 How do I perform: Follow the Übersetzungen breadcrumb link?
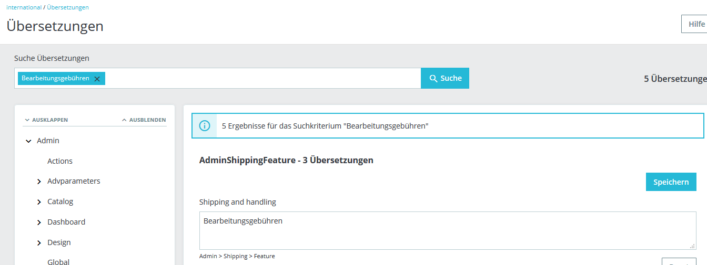(x=68, y=7)
